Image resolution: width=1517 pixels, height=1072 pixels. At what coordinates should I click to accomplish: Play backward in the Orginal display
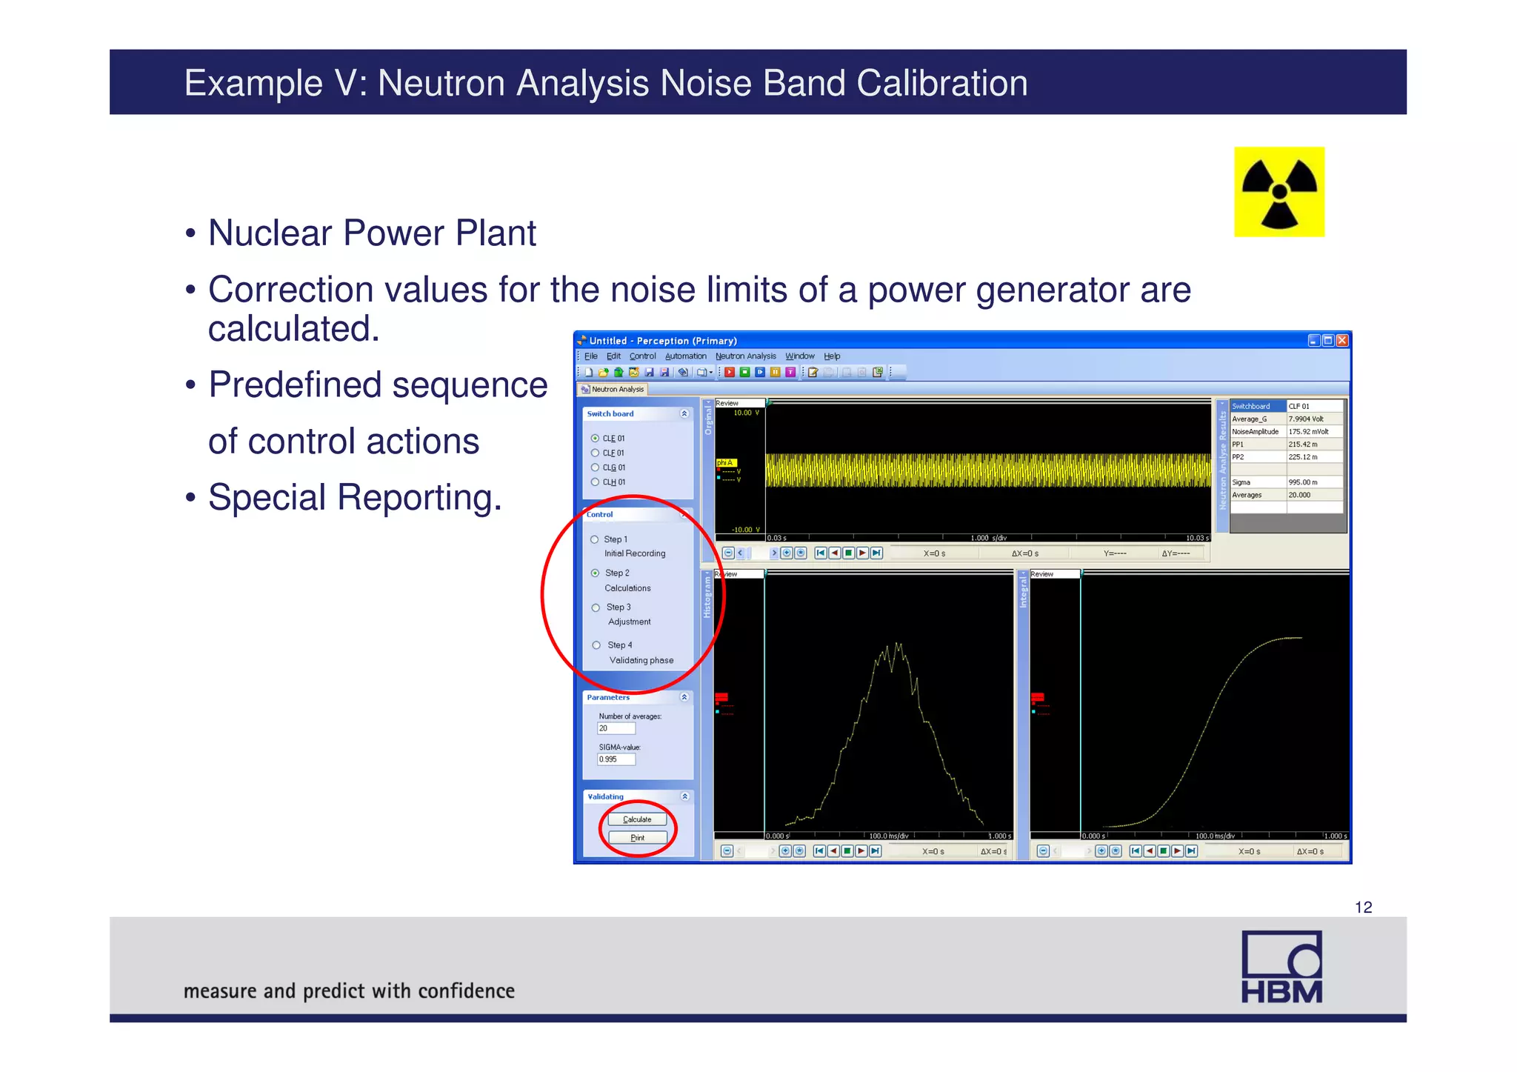pyautogui.click(x=834, y=553)
